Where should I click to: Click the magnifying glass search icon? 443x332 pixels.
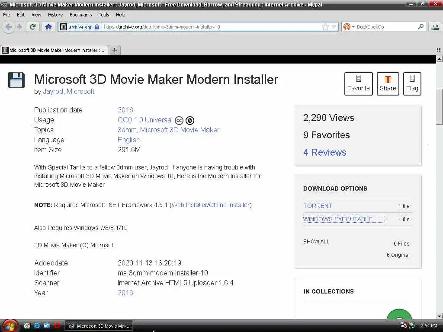click(421, 26)
